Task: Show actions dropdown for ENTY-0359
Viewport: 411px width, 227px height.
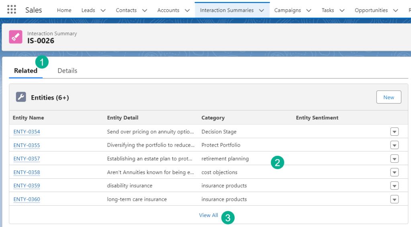Action: click(394, 186)
